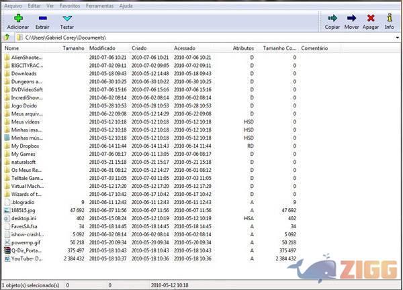403x290 pixels.
Task: Select the powermp.gif file entry
Action: click(26, 242)
